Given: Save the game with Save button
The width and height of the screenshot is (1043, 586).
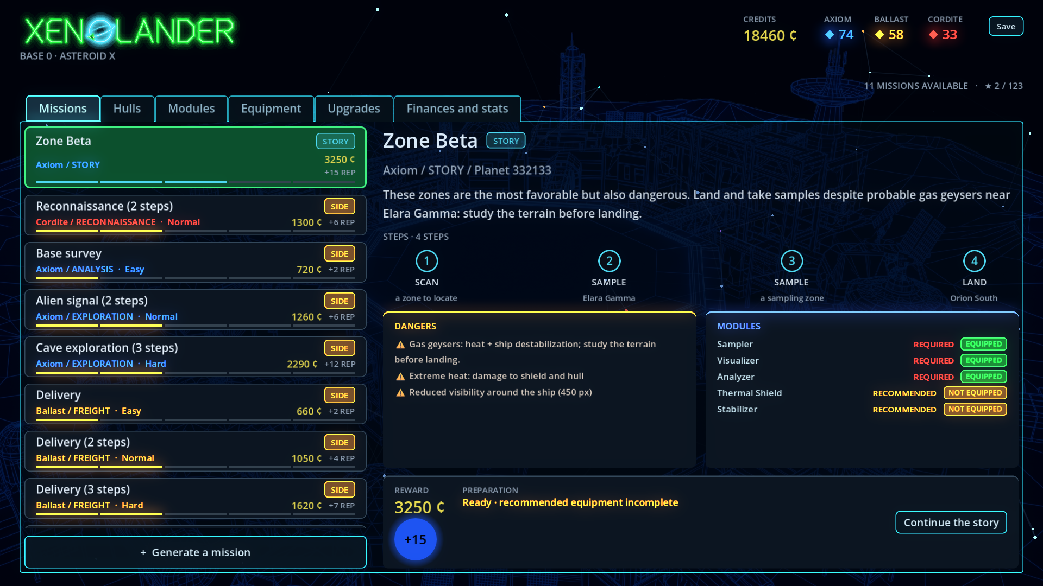Looking at the screenshot, I should point(1006,26).
